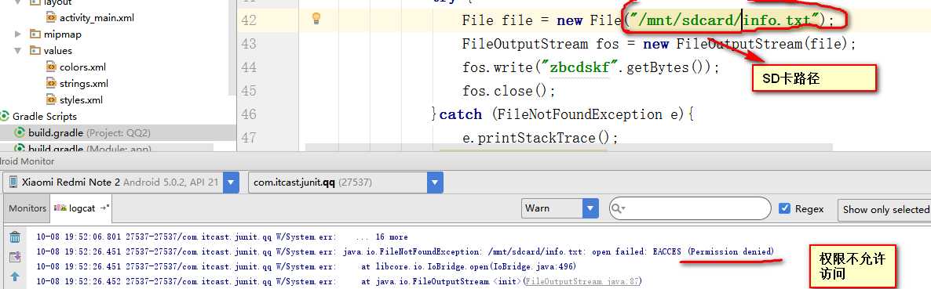This screenshot has width=931, height=289.
Task: Open the Warn log level dropdown
Action: pyautogui.click(x=560, y=208)
